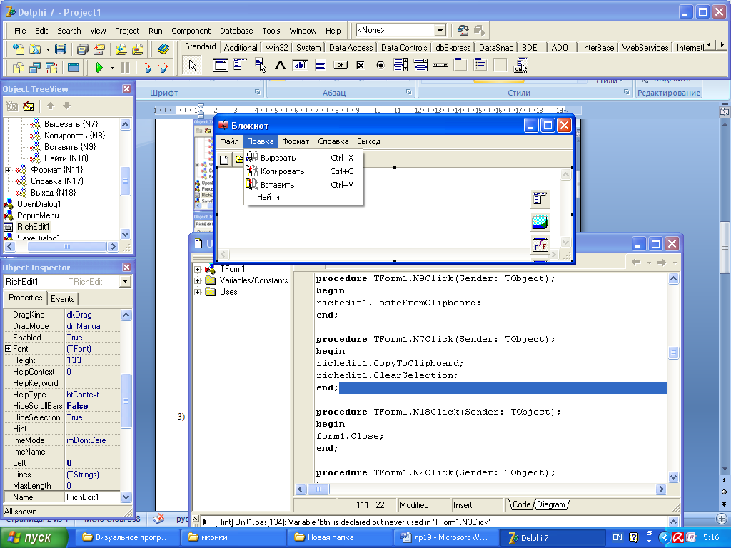Select the Button (OK) component in palette

(341, 65)
